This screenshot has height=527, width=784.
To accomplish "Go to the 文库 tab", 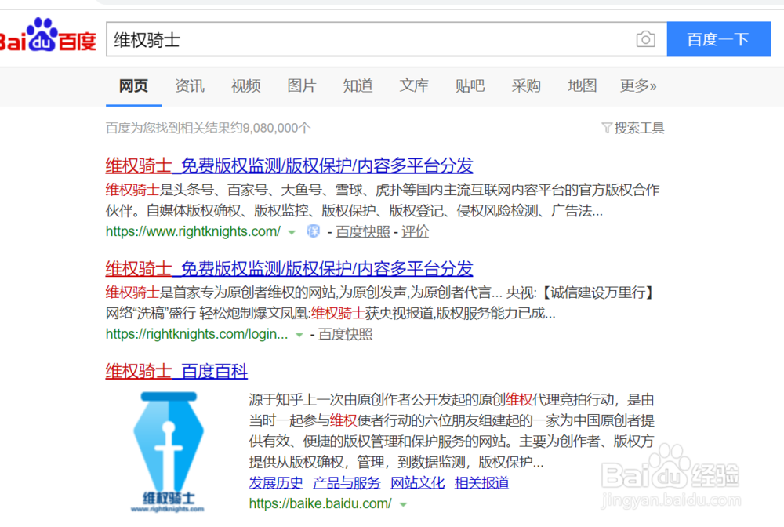I will 413,86.
